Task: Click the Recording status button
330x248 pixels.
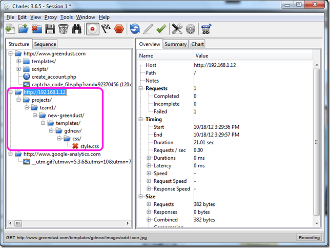Action: tap(309, 237)
